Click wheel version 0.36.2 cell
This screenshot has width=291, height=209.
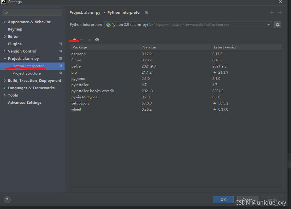coord(147,109)
